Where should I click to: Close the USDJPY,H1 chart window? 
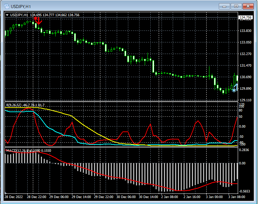[249, 6]
